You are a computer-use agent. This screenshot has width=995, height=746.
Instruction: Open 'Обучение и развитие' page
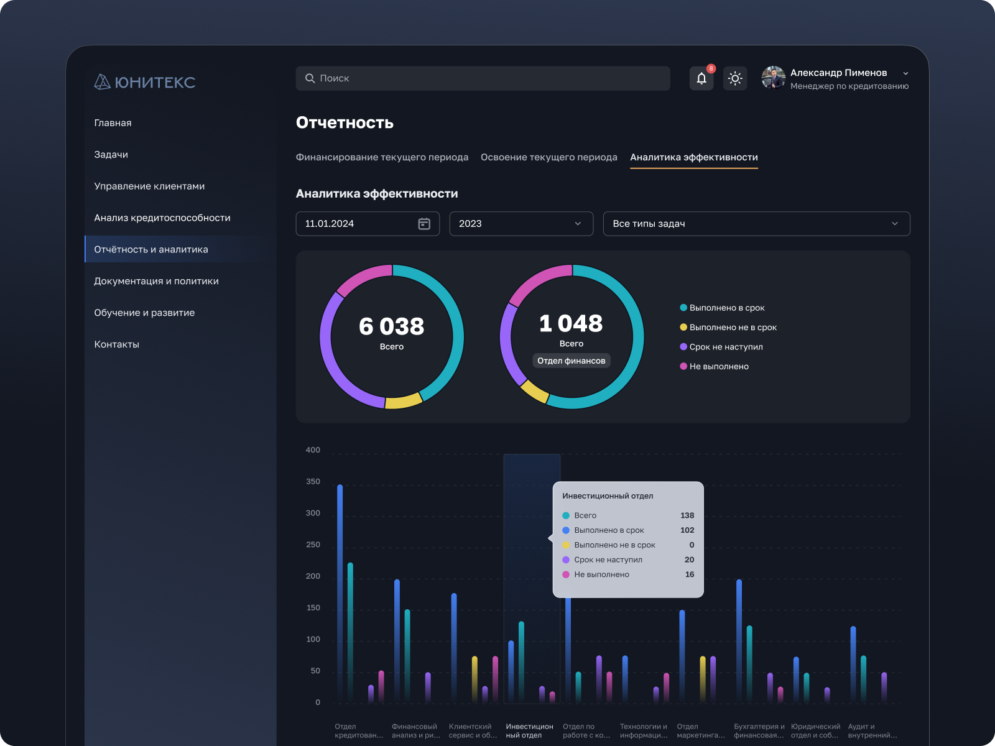click(x=144, y=312)
